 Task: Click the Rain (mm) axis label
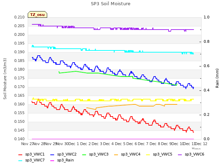point(217,78)
